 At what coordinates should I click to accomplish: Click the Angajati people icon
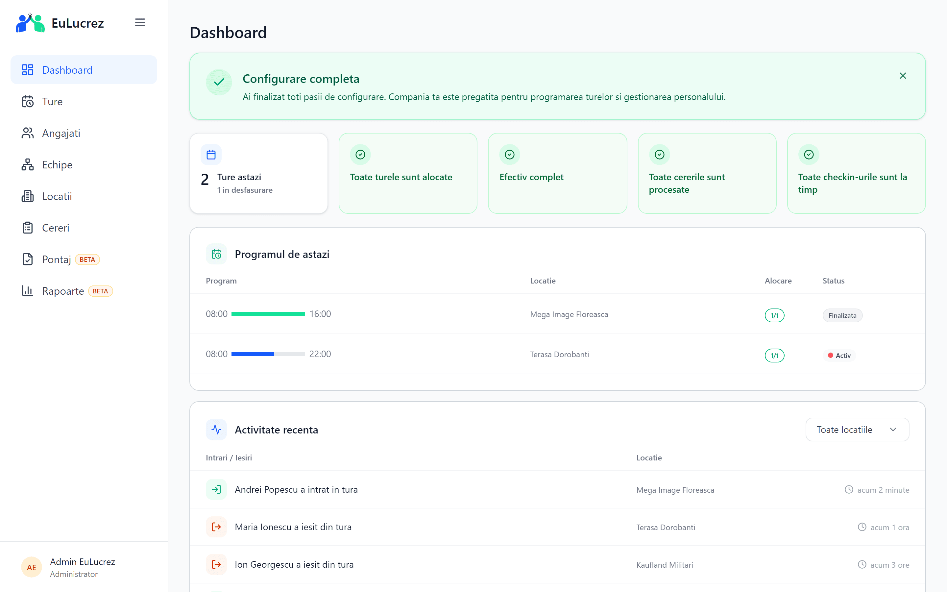pyautogui.click(x=27, y=133)
